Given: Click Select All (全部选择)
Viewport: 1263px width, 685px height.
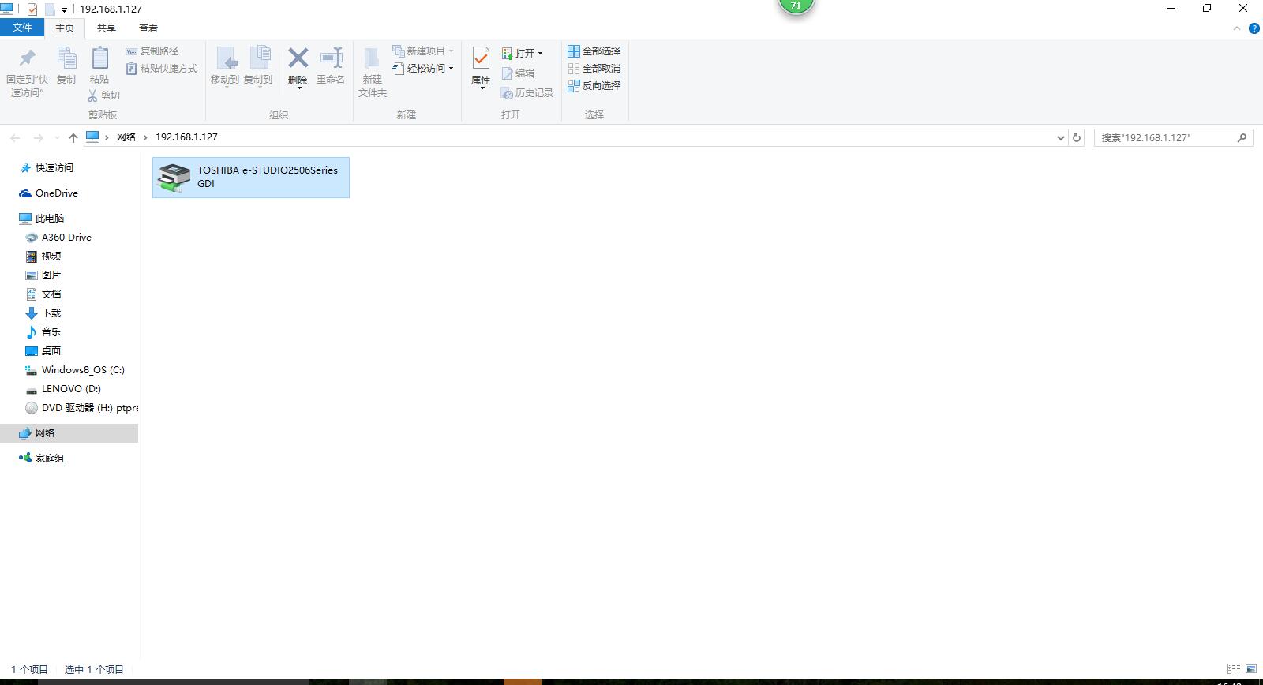Looking at the screenshot, I should pos(594,51).
